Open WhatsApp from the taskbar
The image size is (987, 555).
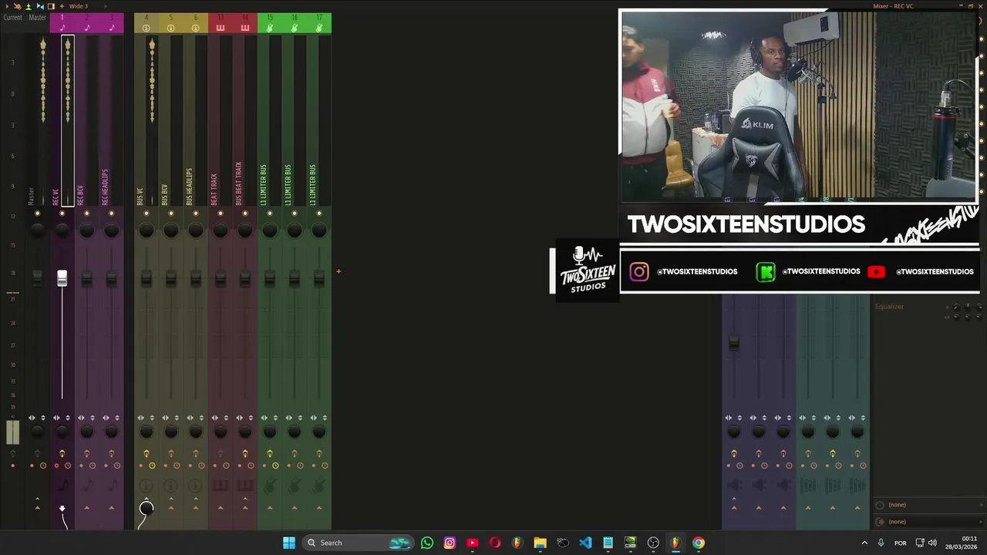pyautogui.click(x=427, y=543)
